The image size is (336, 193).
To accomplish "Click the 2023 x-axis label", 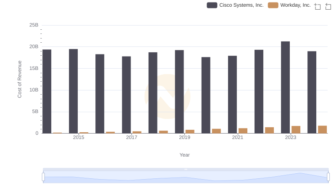I will click(291, 137).
